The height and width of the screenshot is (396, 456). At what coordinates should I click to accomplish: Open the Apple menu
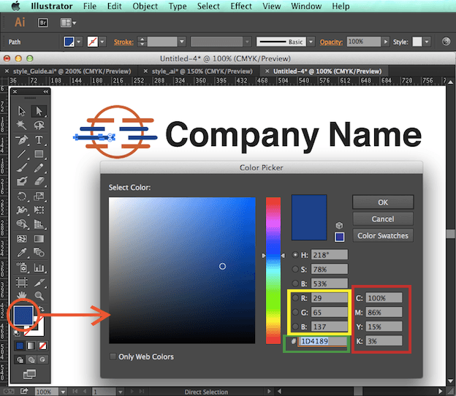click(x=15, y=6)
